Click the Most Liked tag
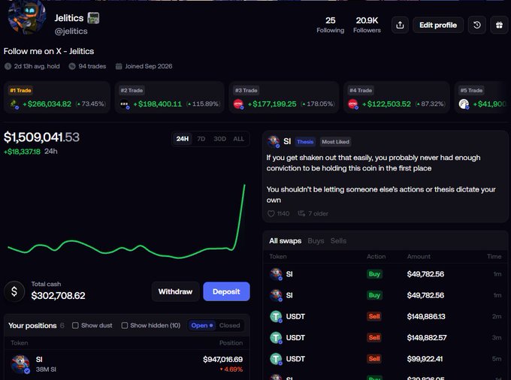The height and width of the screenshot is (380, 511). [x=335, y=142]
